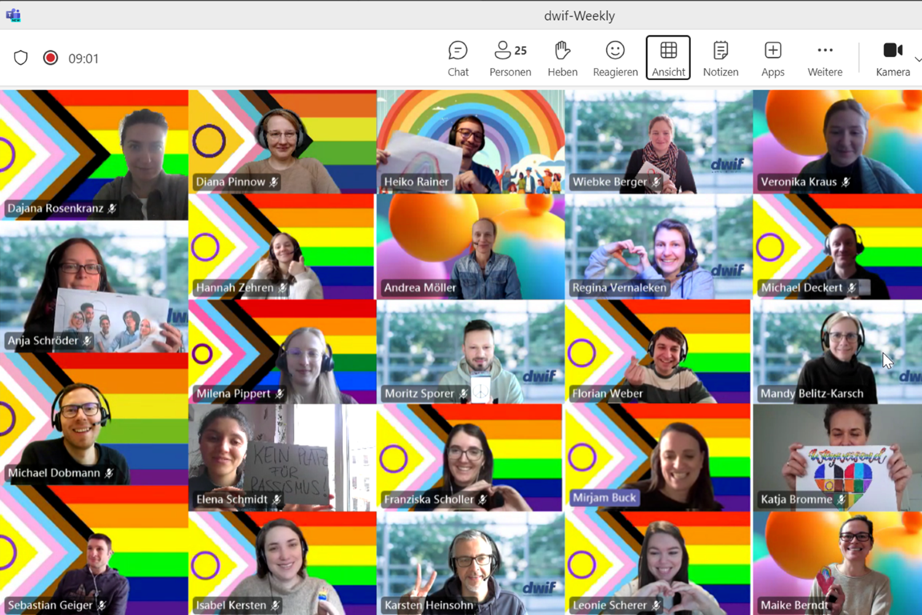Raise hand with Heben button
The image size is (922, 615).
click(562, 58)
